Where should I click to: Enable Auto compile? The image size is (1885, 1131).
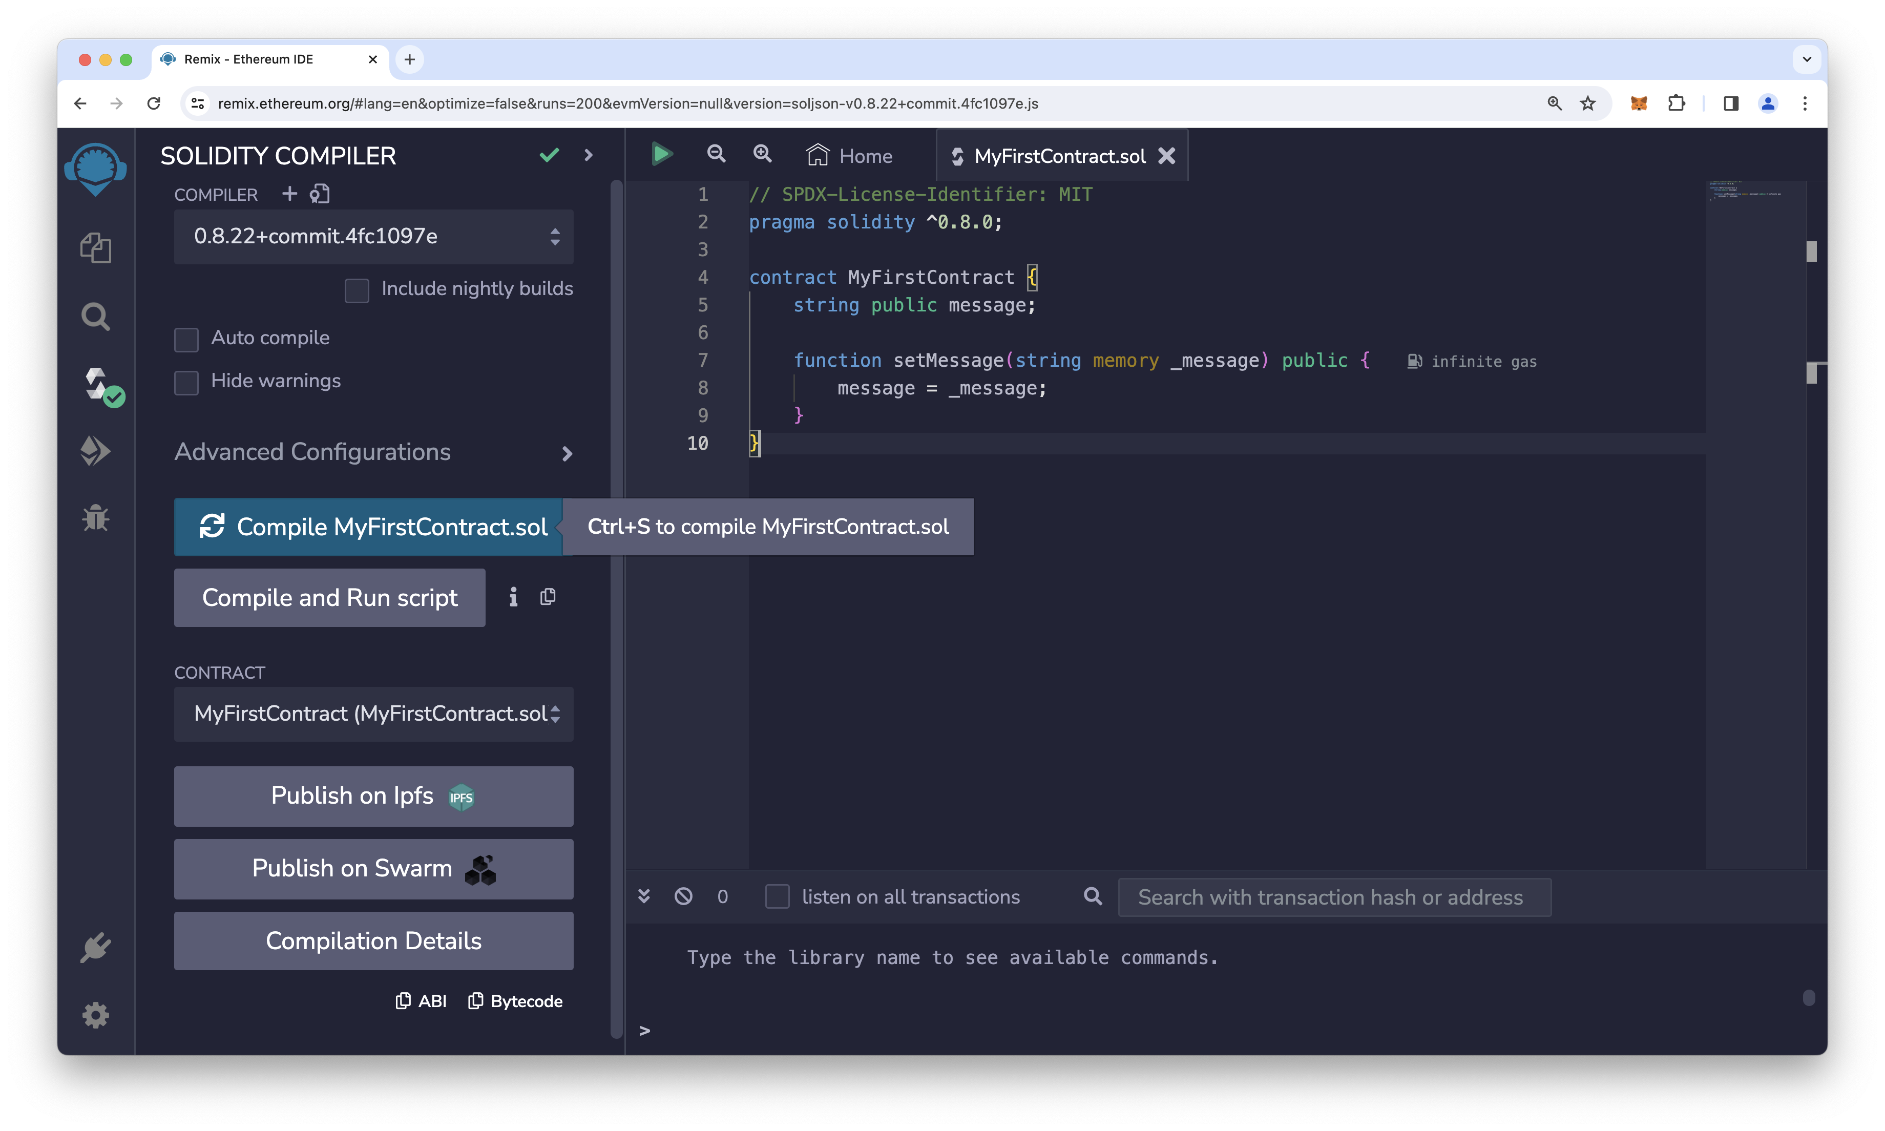(x=186, y=339)
